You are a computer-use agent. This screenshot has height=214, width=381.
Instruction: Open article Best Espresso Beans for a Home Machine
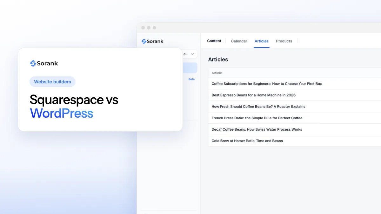click(x=253, y=95)
